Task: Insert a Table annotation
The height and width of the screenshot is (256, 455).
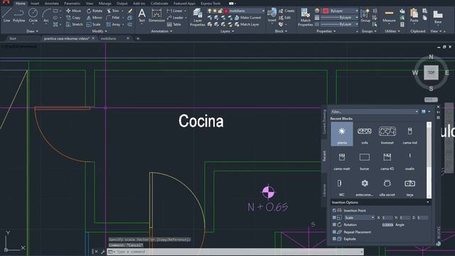Action: pyautogui.click(x=174, y=25)
